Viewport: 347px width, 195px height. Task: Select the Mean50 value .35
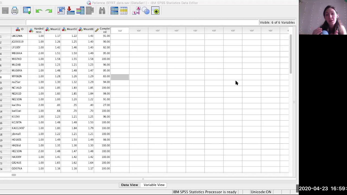coord(69,105)
